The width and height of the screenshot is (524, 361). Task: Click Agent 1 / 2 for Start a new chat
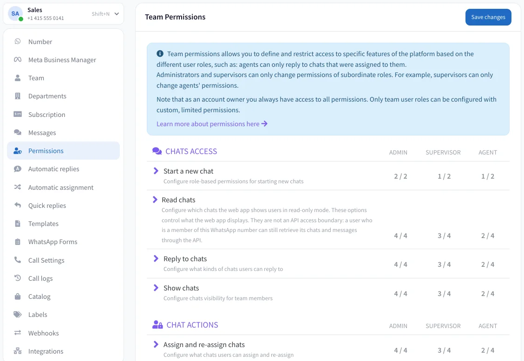[488, 176]
